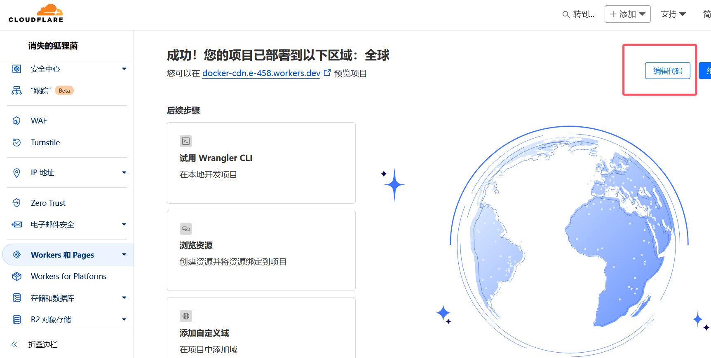Click the 添加自定义域 globe icon
The image size is (711, 358).
186,316
